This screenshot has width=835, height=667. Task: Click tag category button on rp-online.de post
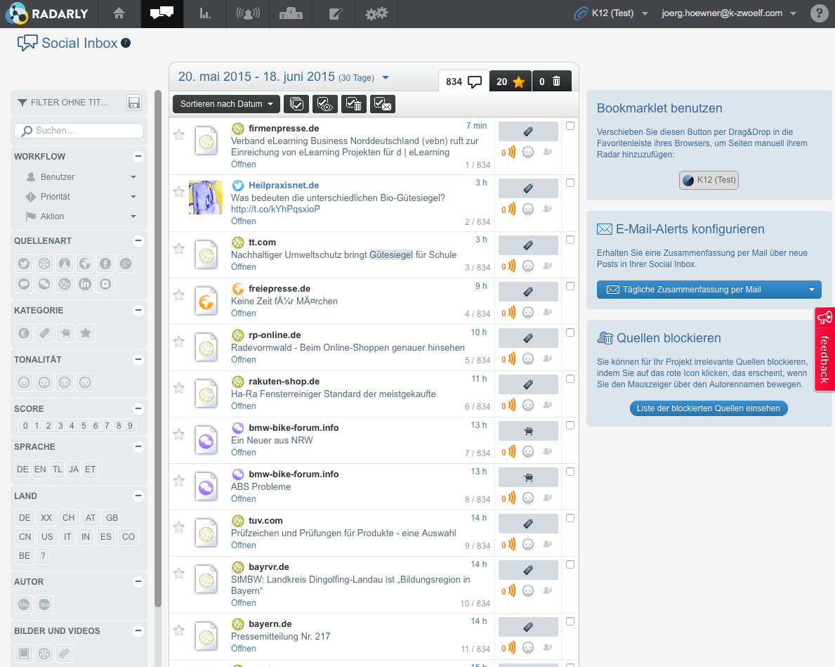point(528,338)
